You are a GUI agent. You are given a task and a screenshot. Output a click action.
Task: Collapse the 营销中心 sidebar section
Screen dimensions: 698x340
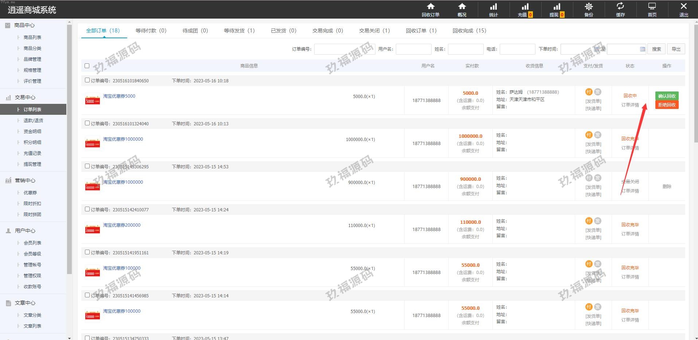25,180
